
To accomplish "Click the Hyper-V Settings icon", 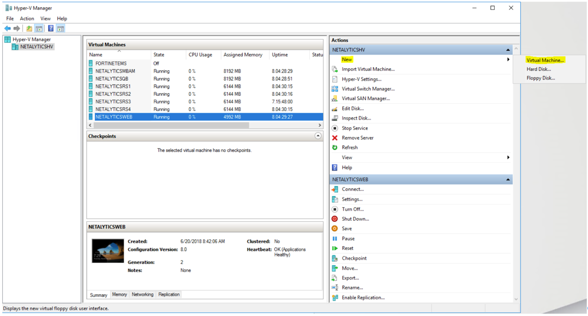I will click(x=335, y=79).
